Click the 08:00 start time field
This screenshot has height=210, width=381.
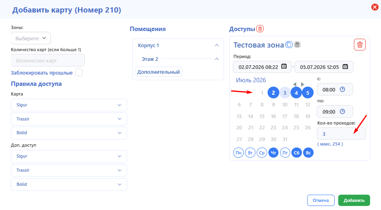pyautogui.click(x=335, y=89)
